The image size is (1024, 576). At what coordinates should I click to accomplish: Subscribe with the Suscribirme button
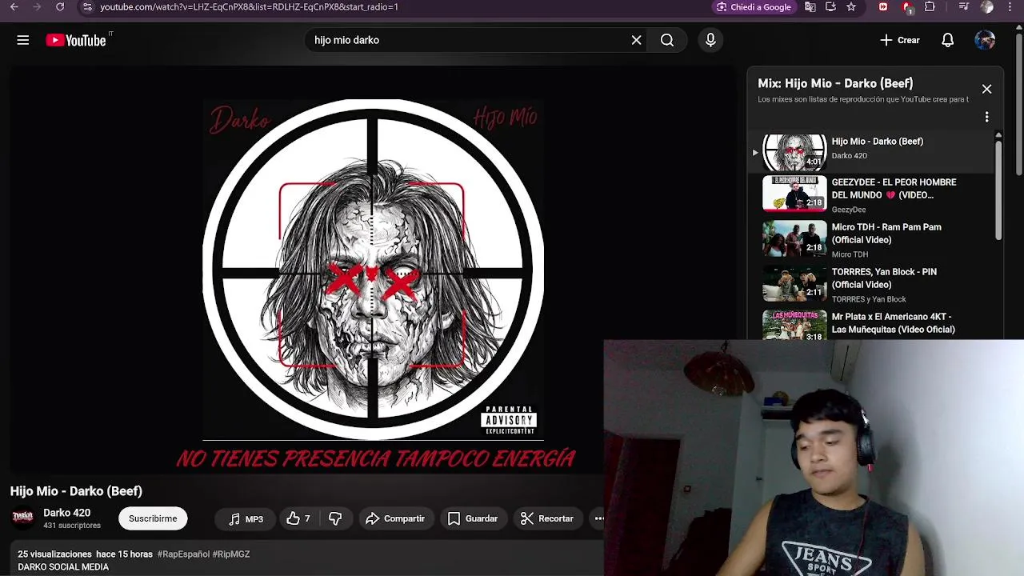point(153,518)
